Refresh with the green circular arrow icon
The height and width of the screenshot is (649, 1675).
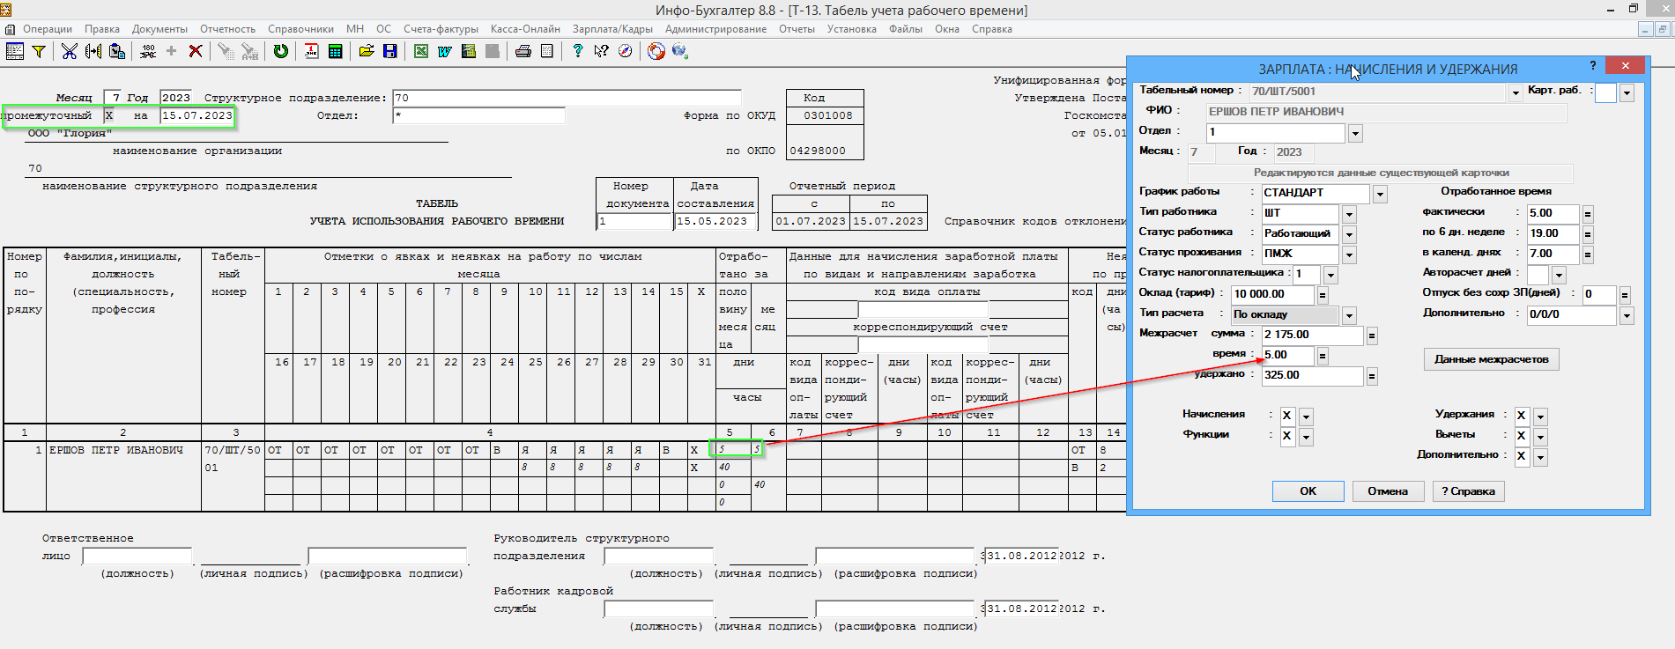click(281, 51)
